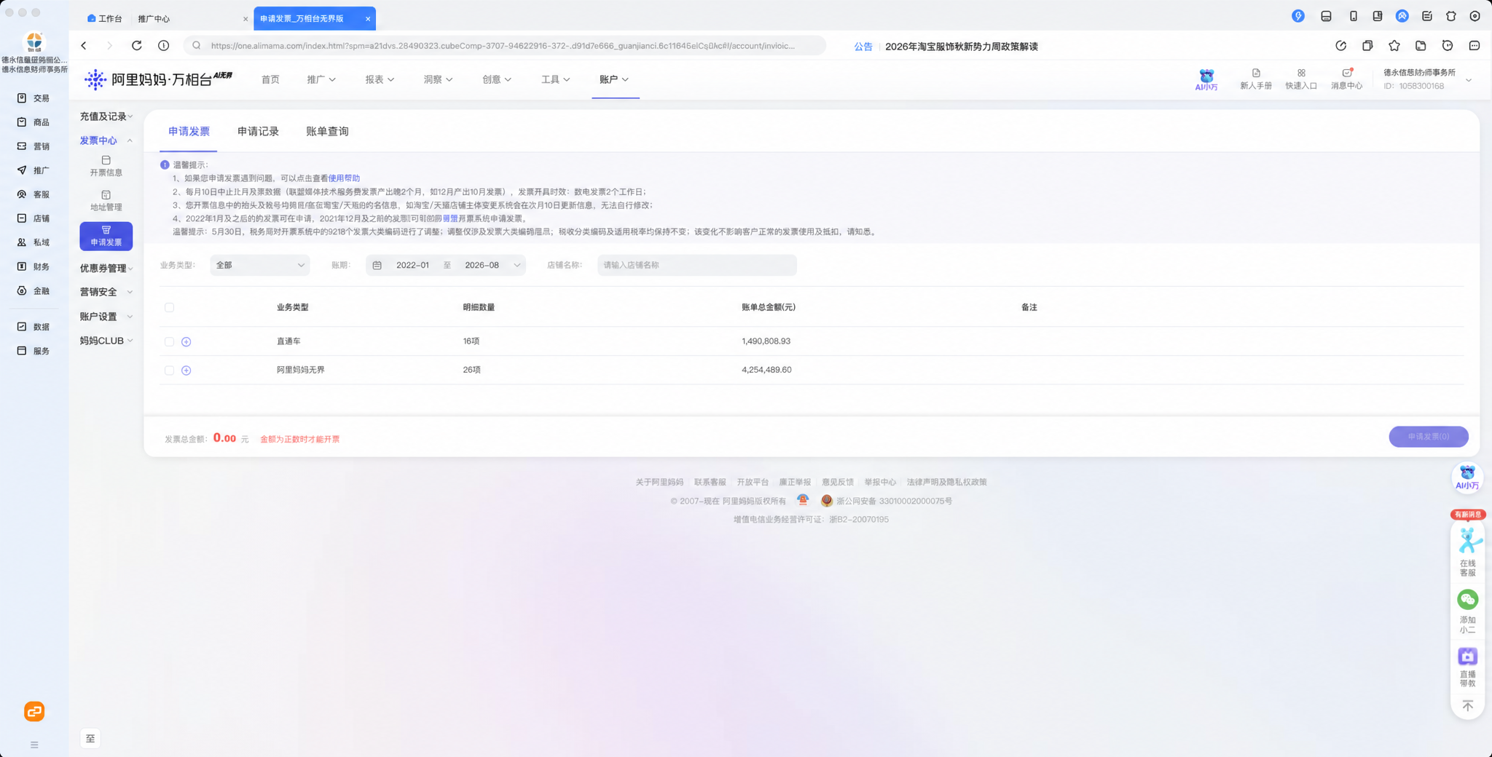Open 客服 in left sidebar
The height and width of the screenshot is (757, 1492).
tap(34, 194)
